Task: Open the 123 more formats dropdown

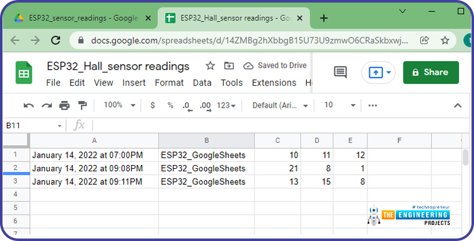Action: click(x=226, y=105)
